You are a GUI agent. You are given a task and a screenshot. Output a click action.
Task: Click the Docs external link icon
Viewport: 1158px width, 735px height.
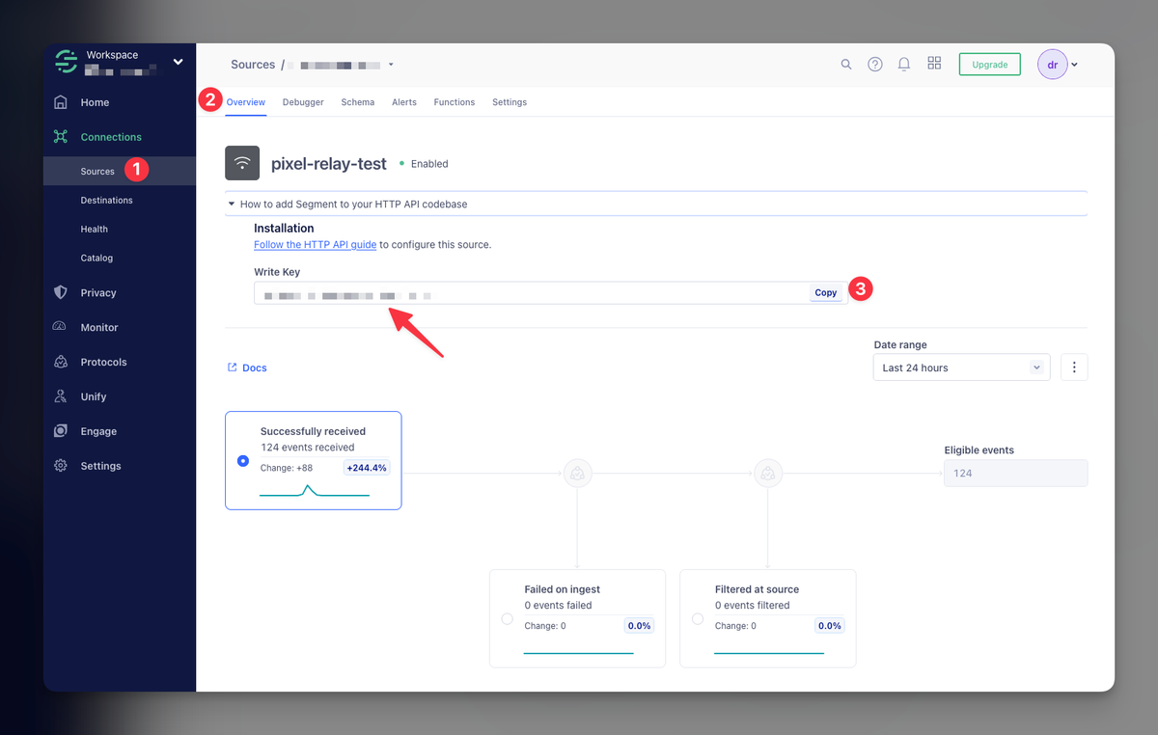(x=232, y=367)
